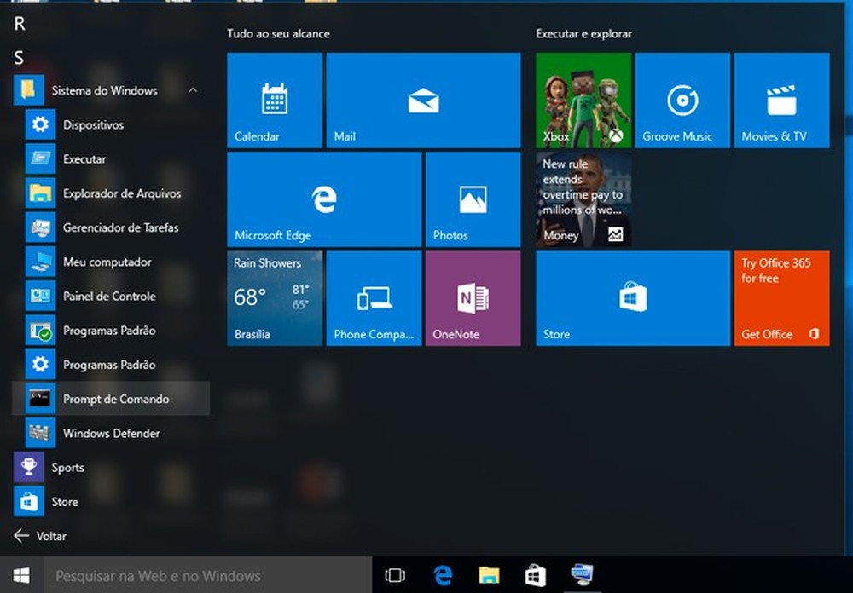The width and height of the screenshot is (853, 593).
Task: Collapse the Sistema do Windows group
Action: (x=194, y=90)
